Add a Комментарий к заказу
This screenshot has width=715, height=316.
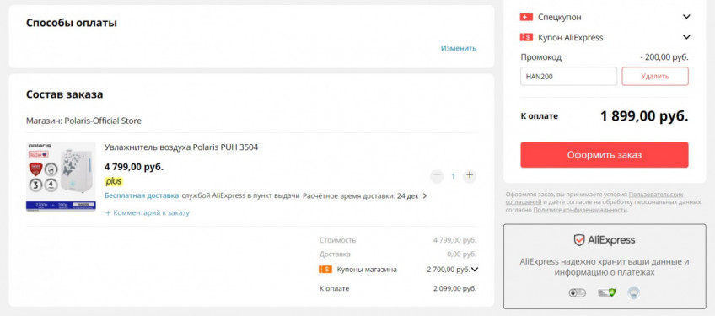tap(147, 213)
